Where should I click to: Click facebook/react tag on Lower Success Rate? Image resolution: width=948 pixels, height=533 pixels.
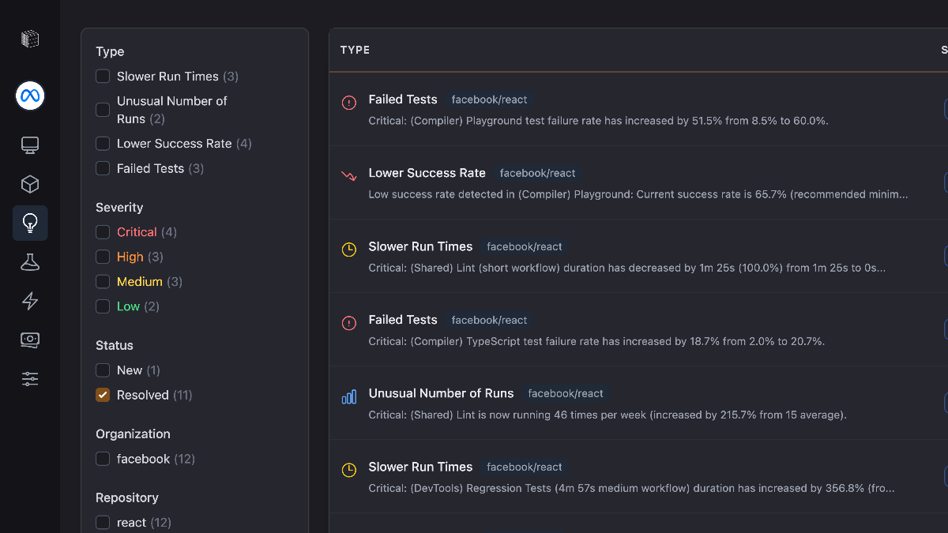click(537, 173)
